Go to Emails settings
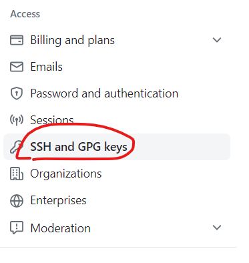249x263 pixels. [46, 67]
